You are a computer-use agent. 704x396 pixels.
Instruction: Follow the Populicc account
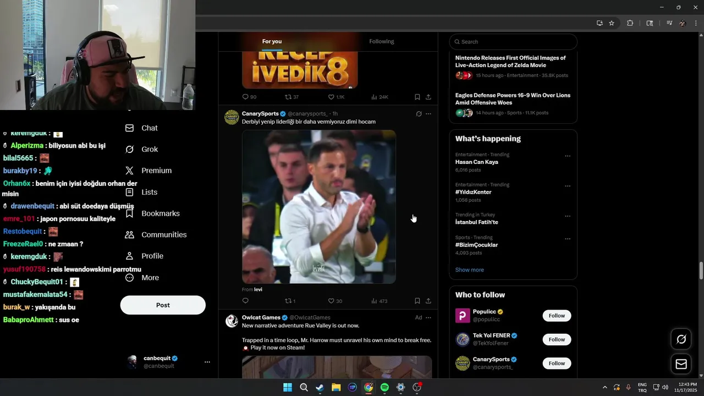(x=557, y=316)
